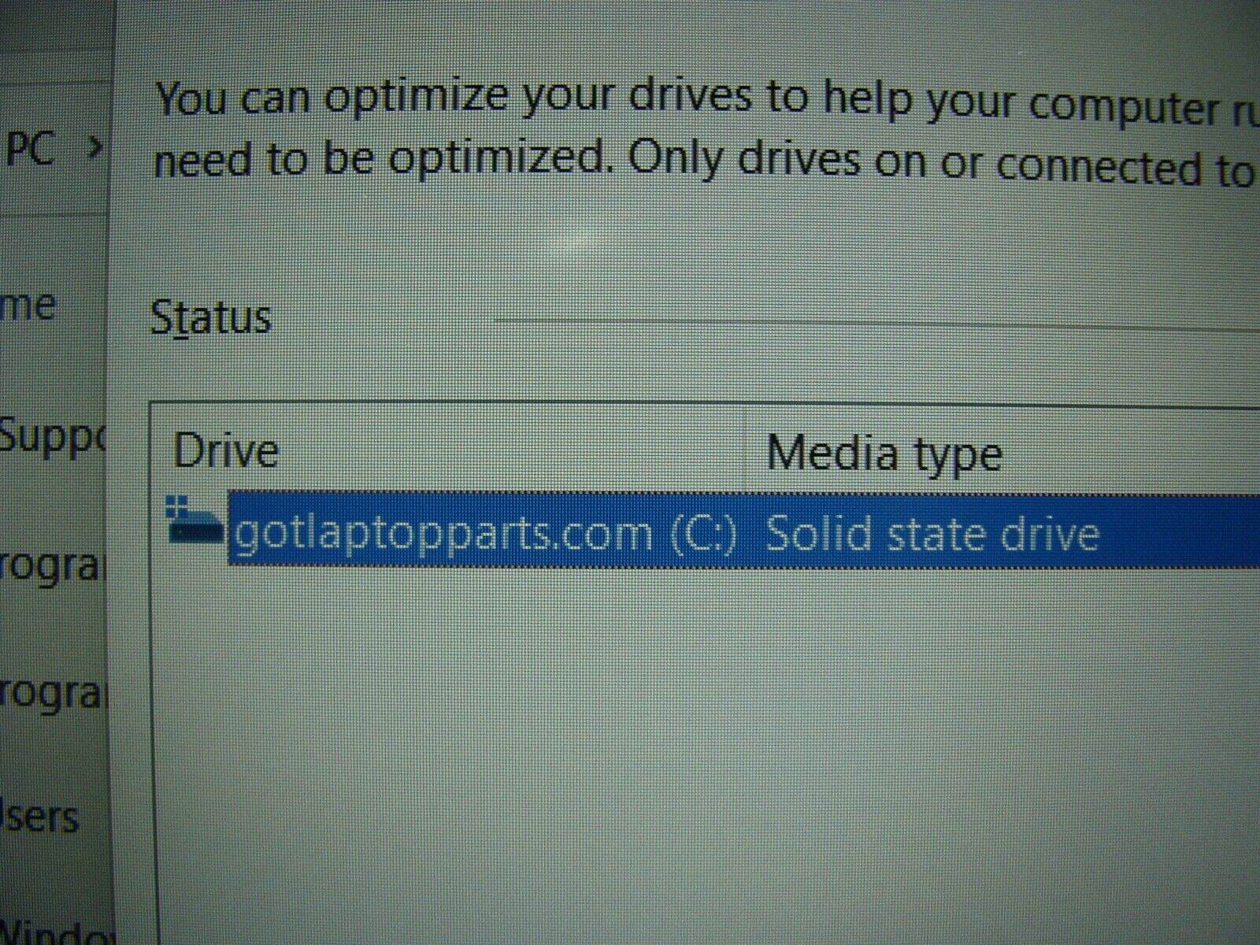Select the second Program Files folder entry

pyautogui.click(x=51, y=693)
